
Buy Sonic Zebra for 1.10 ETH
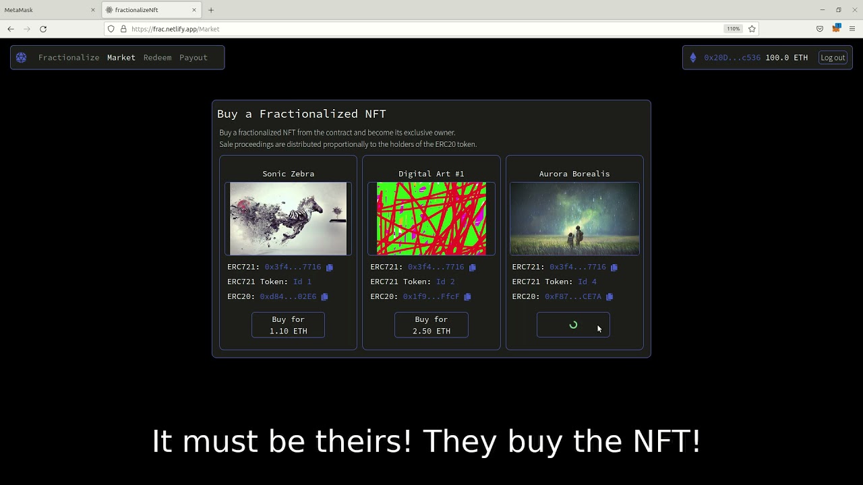288,325
